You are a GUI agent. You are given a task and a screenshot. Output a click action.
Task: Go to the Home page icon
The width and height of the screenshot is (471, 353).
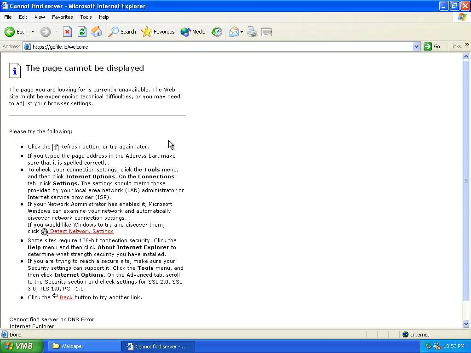pyautogui.click(x=97, y=32)
